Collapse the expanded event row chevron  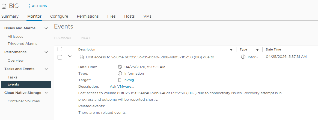pos(70,56)
